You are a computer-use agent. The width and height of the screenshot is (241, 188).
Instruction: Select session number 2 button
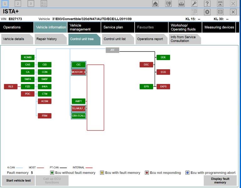point(18,4)
